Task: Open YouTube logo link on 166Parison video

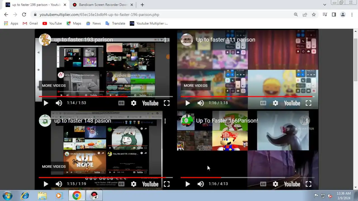Action: point(292,184)
